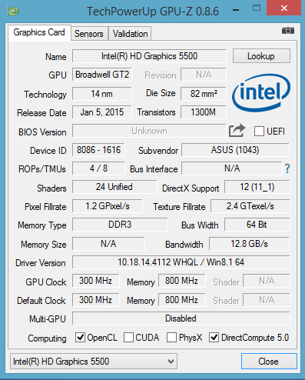305x380 pixels.
Task: Click the GPU-Z title bar app icon
Action: 14,11
